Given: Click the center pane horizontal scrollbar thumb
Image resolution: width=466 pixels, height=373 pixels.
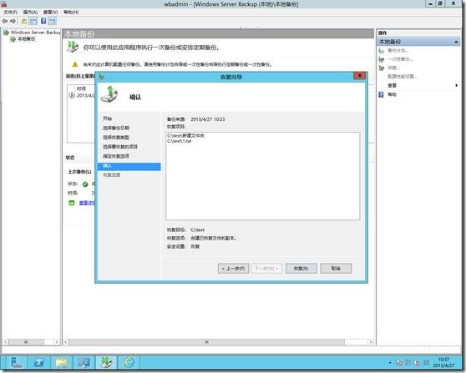Looking at the screenshot, I should (x=207, y=342).
